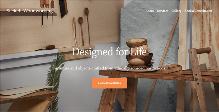Image resolution: width=219 pixels, height=112 pixels.
Task: Click the orange Book a Consultation button
Action: 109,83
